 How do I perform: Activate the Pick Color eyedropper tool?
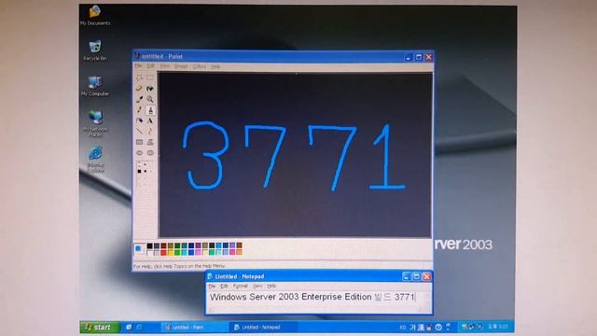click(x=139, y=99)
